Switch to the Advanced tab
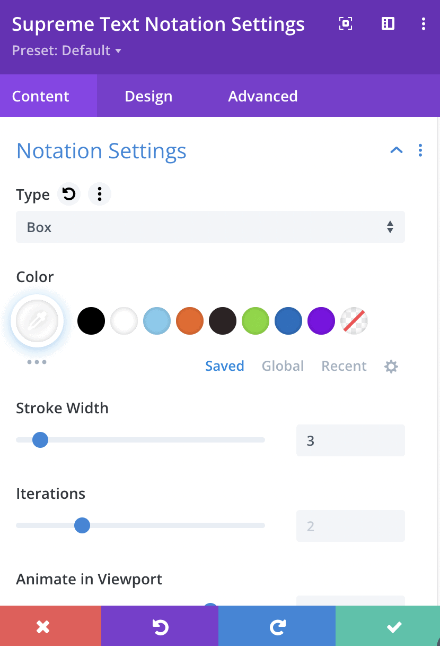 point(263,96)
